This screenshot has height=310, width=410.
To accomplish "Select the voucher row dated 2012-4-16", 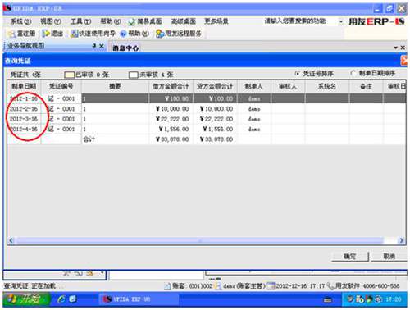I will (207, 129).
